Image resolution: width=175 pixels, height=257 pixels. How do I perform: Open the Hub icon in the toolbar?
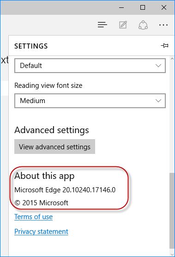point(103,25)
